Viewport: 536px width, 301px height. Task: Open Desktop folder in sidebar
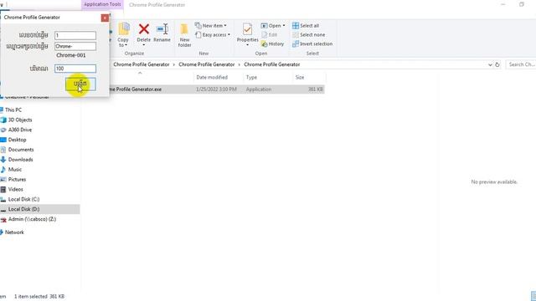tap(17, 140)
